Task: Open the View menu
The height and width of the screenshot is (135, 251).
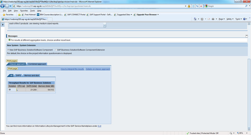Action: tap(16, 11)
